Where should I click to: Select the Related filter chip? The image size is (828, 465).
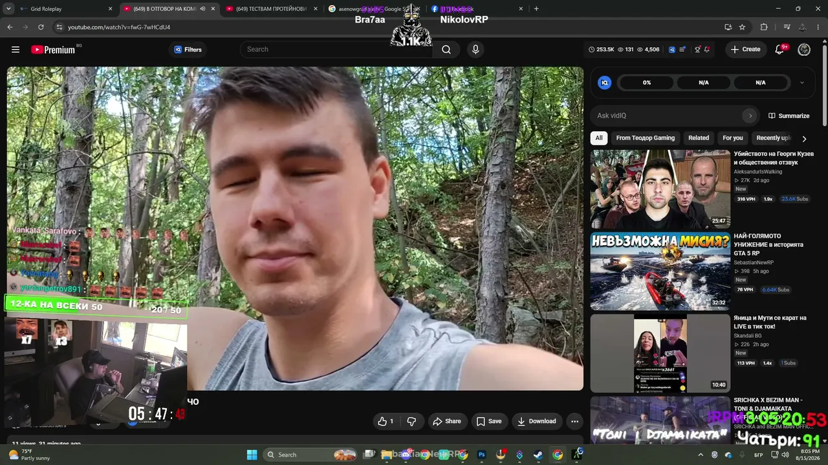coord(699,138)
